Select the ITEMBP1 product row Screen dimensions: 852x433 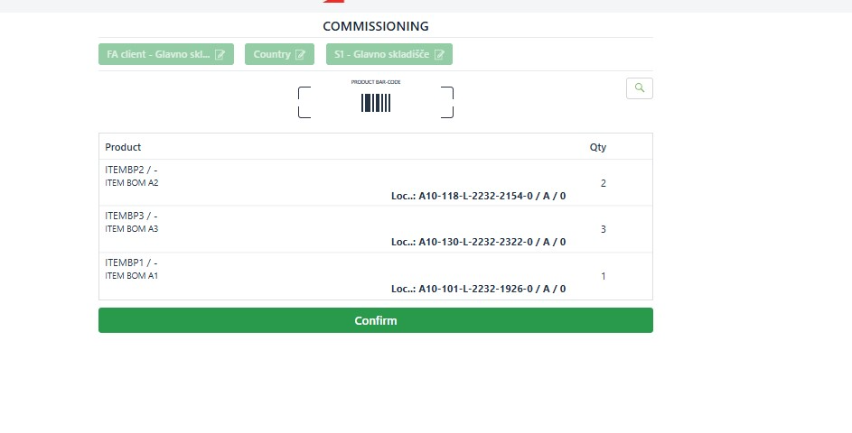pyautogui.click(x=376, y=276)
